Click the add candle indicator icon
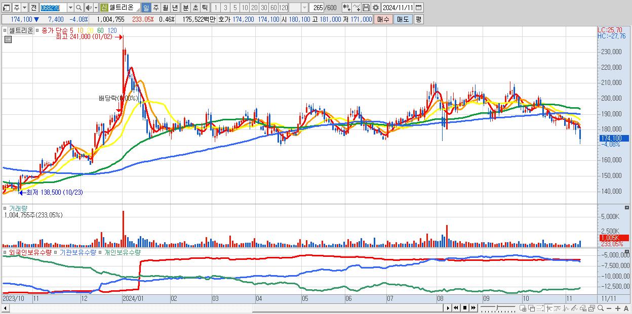 click(347, 8)
